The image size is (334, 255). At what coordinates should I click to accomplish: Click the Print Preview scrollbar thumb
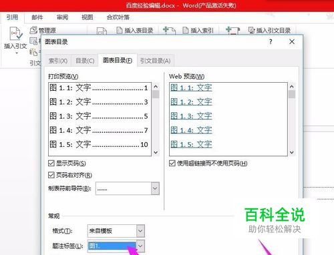[156, 94]
